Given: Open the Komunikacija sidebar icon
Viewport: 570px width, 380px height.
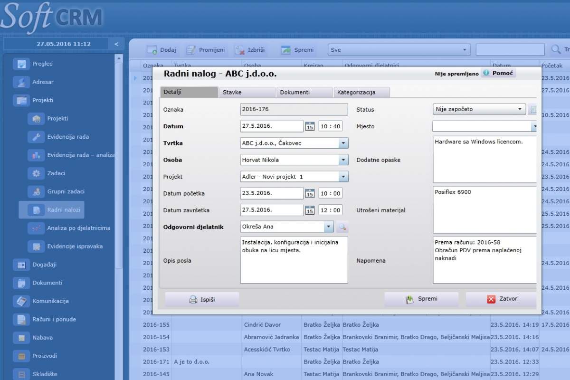Looking at the screenshot, I should click(21, 301).
